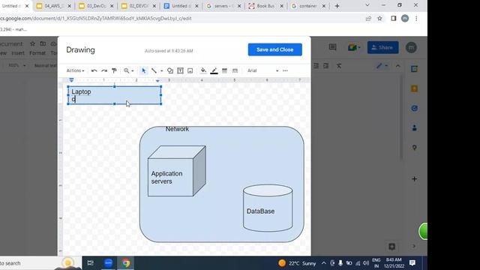Collapse the Docs menus with chevron
The image size is (480, 270).
[398, 66]
